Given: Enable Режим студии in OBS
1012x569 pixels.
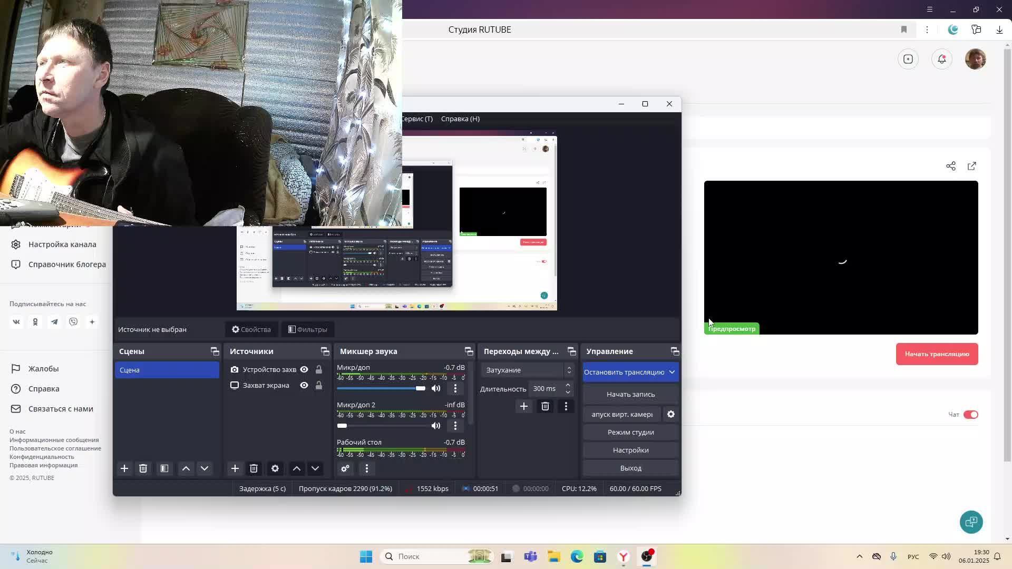Looking at the screenshot, I should click(x=630, y=432).
